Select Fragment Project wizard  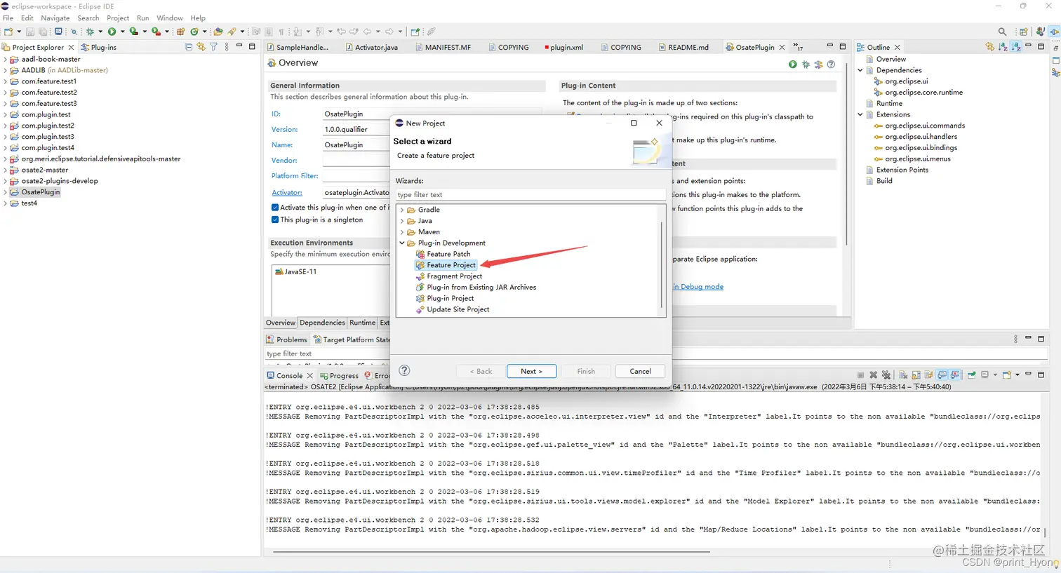(x=449, y=276)
